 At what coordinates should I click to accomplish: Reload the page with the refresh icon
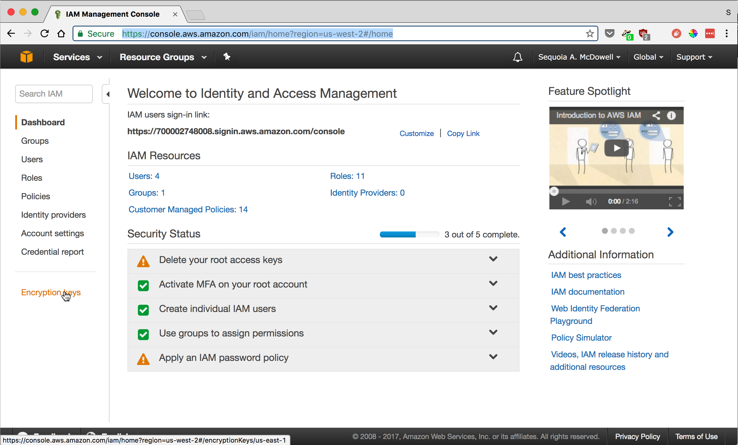click(45, 33)
